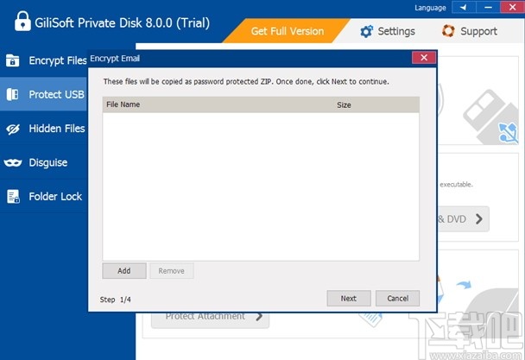Click the Step 1/4 indicator text

(115, 300)
